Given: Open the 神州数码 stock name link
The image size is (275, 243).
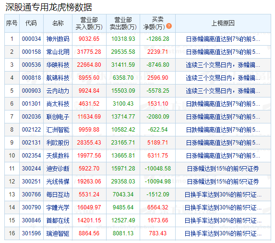Looking at the screenshot, I should [58, 39].
